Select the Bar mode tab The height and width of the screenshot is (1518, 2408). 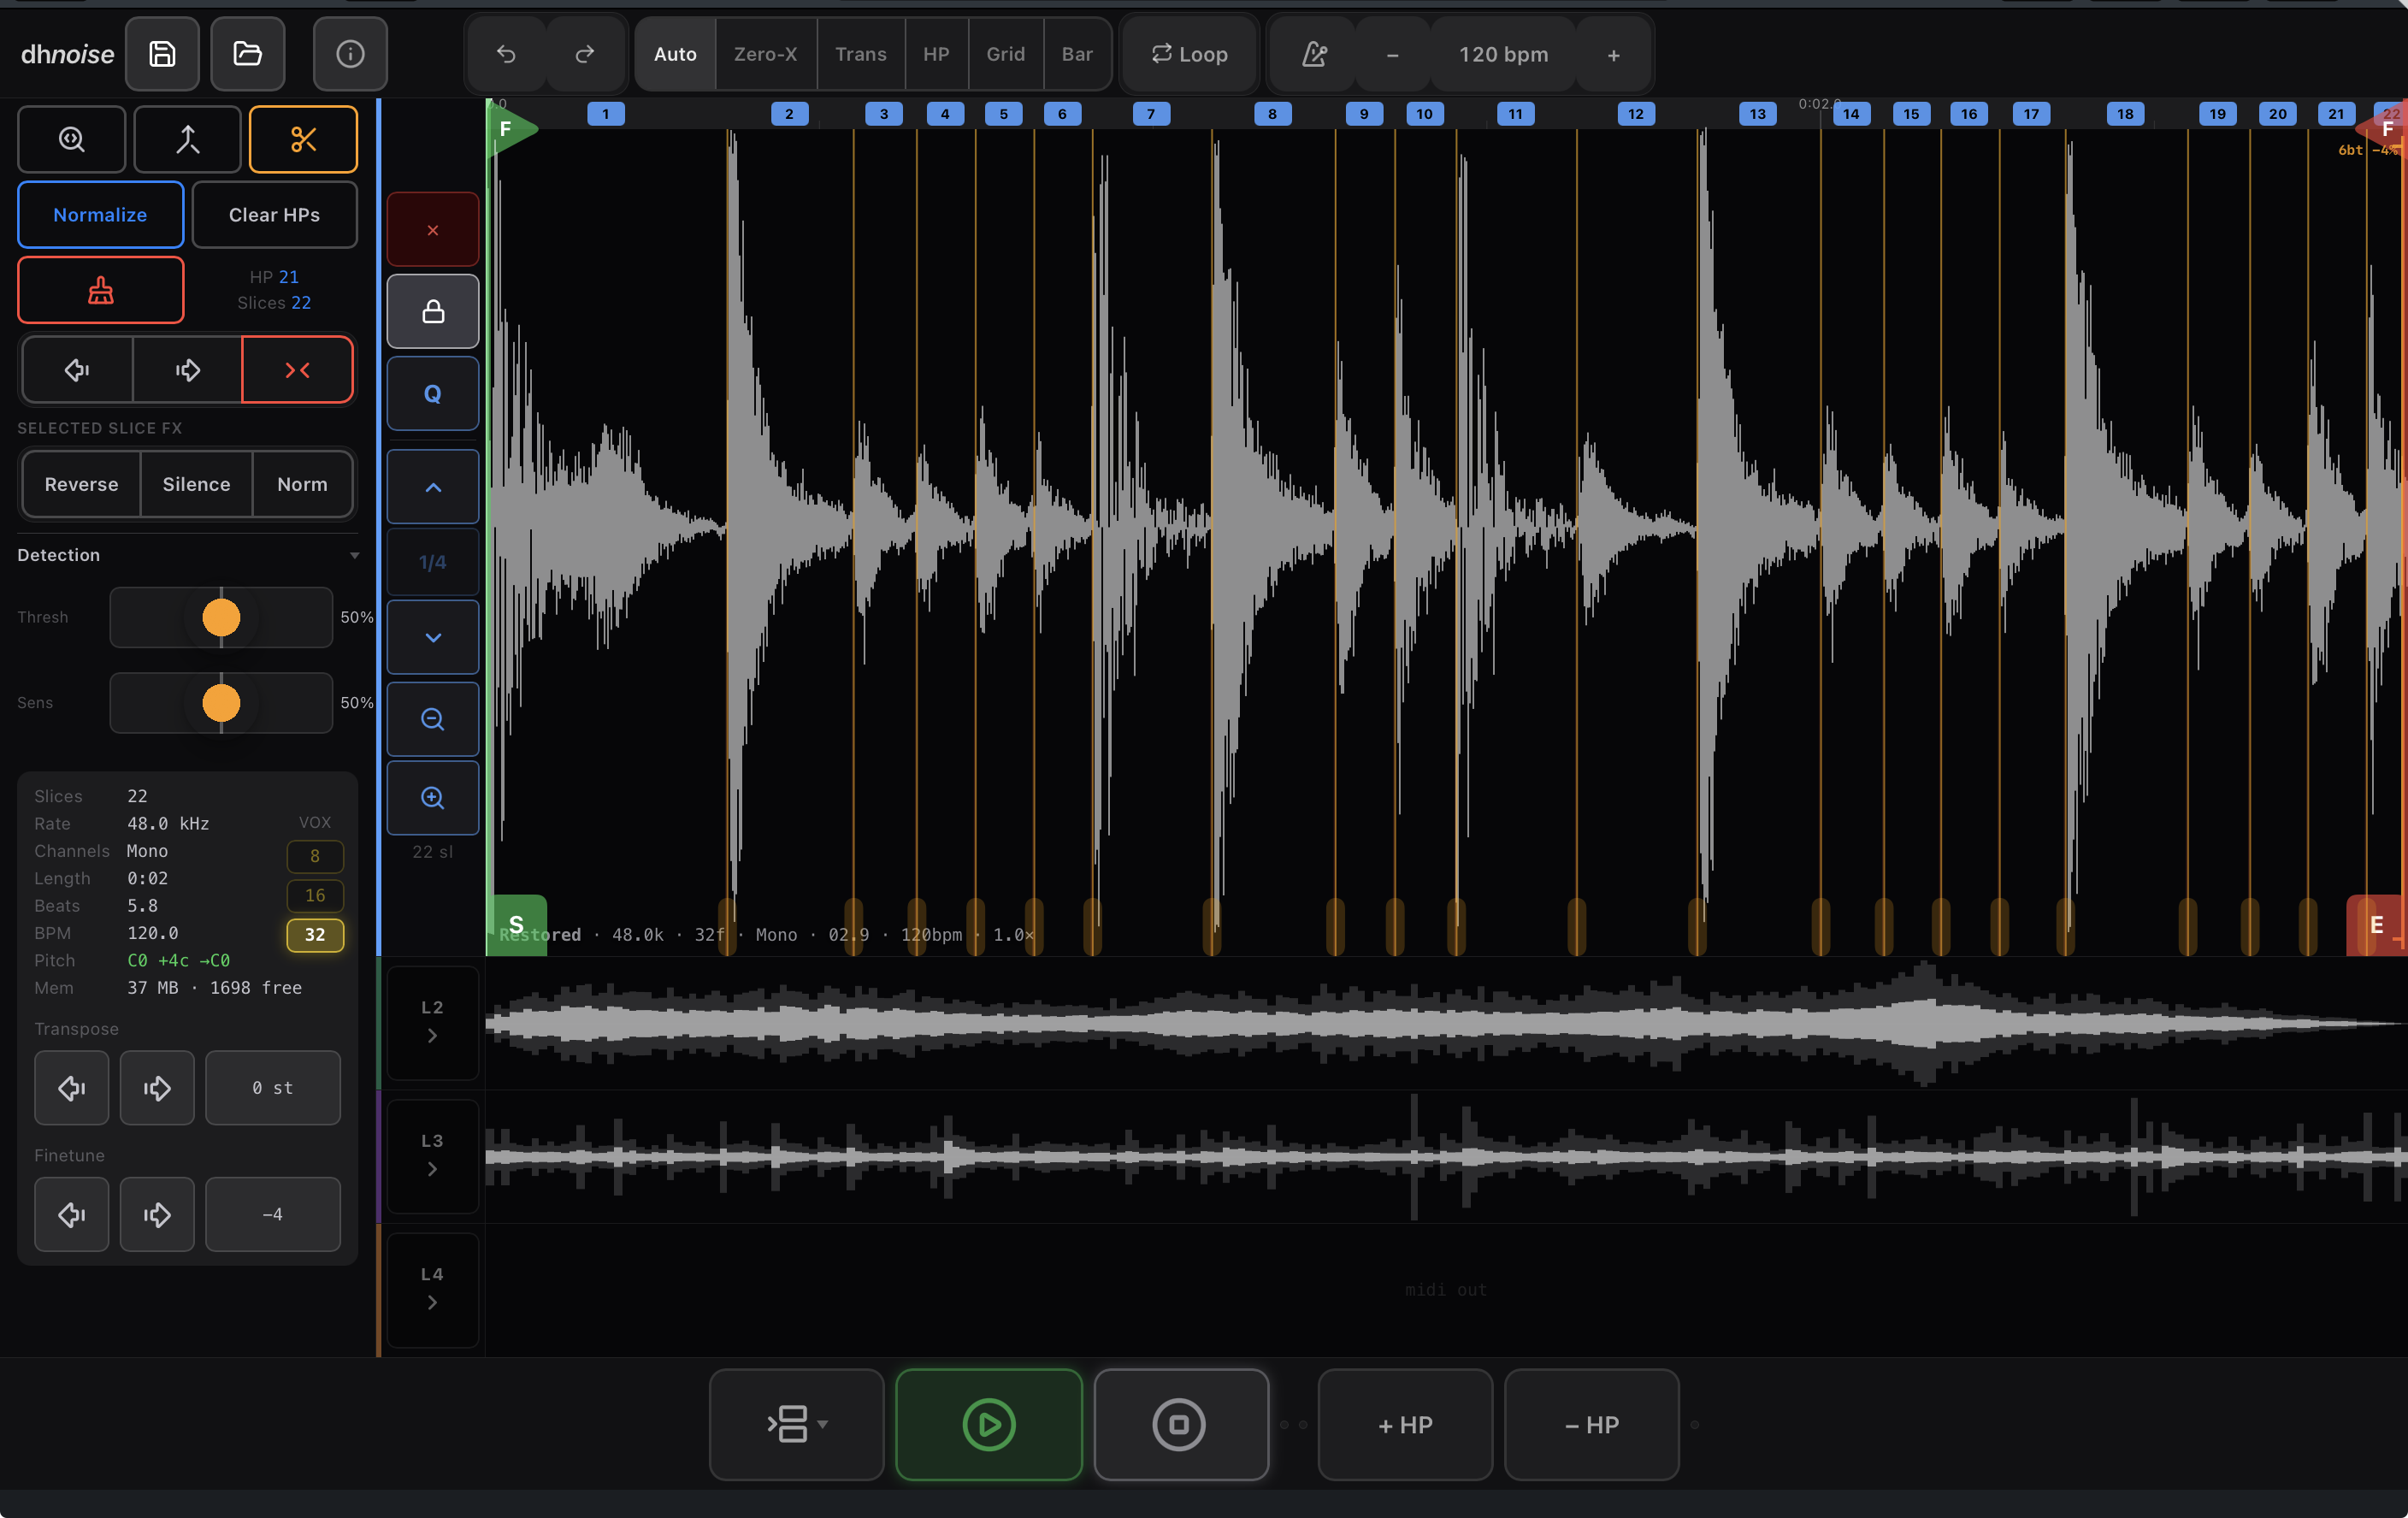(x=1077, y=54)
